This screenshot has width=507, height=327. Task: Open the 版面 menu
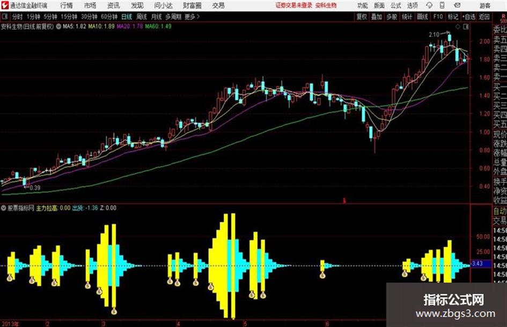(x=379, y=5)
